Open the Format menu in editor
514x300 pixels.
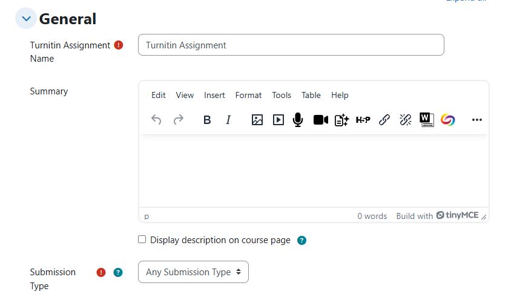(x=248, y=95)
